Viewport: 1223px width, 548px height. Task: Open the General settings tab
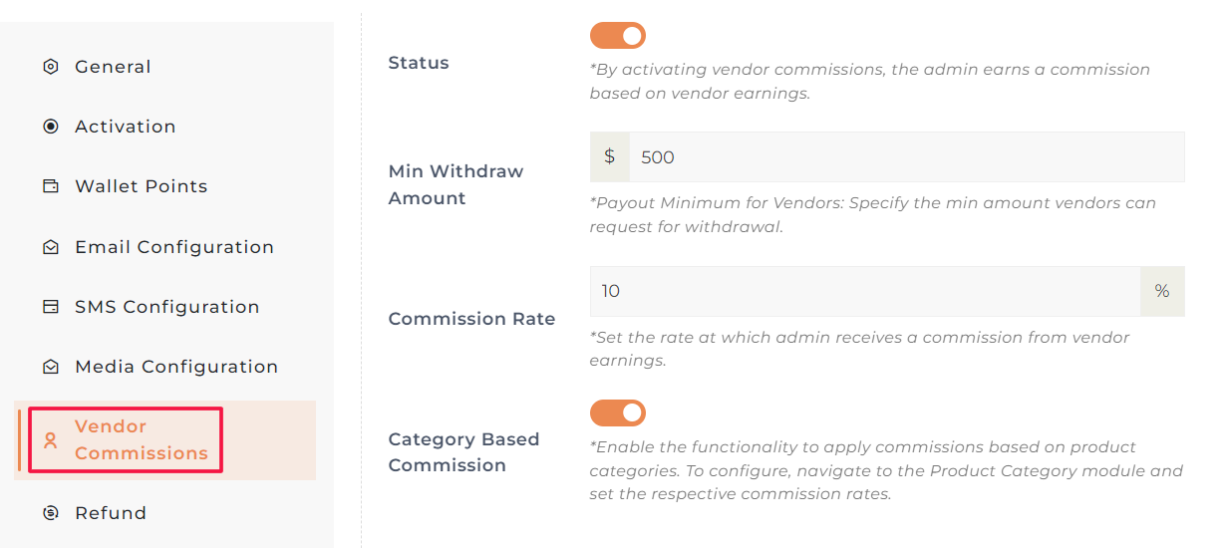[113, 67]
